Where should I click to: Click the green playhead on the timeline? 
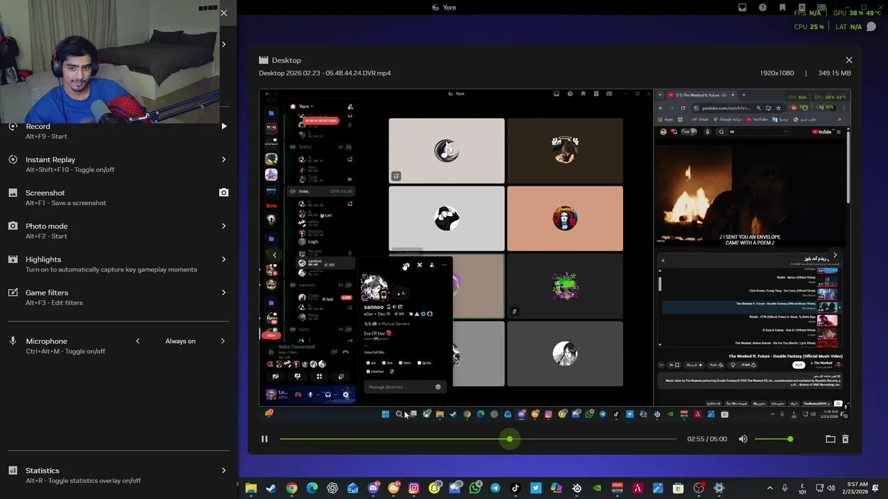[x=509, y=439]
